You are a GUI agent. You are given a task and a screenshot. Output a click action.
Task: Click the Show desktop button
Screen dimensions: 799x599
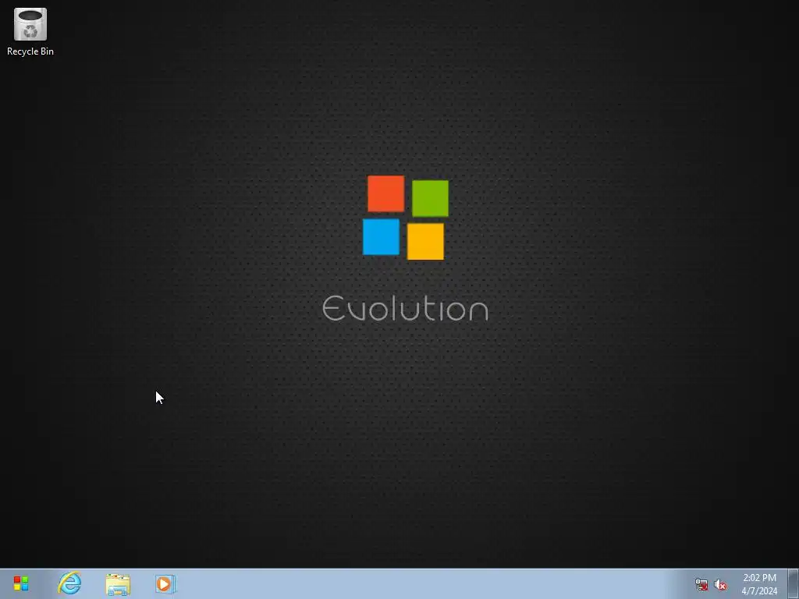tap(794, 584)
